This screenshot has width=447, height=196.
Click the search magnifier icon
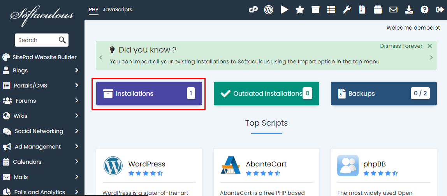pos(62,40)
